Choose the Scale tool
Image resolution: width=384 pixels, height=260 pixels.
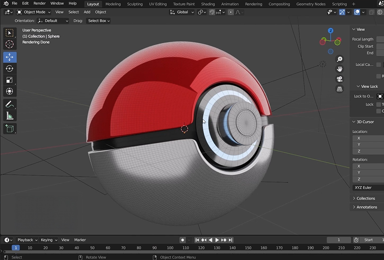[10, 80]
